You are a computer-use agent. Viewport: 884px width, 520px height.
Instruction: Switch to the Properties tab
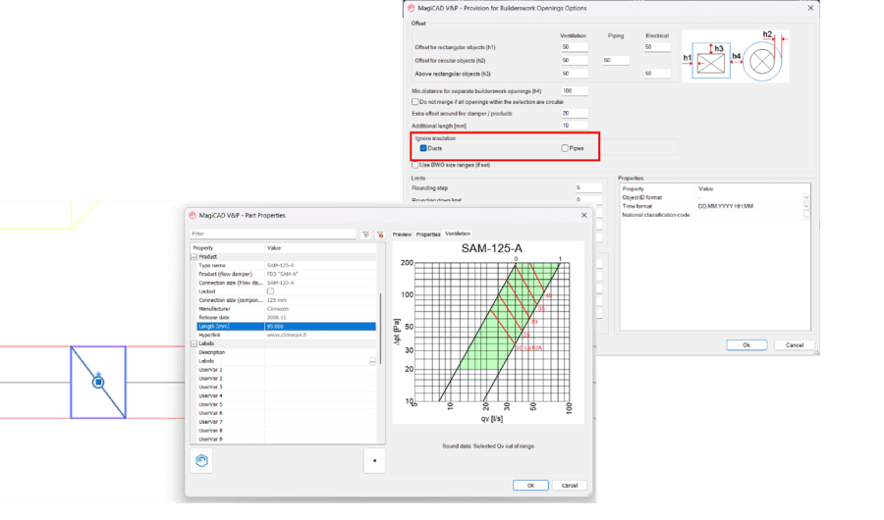point(428,234)
